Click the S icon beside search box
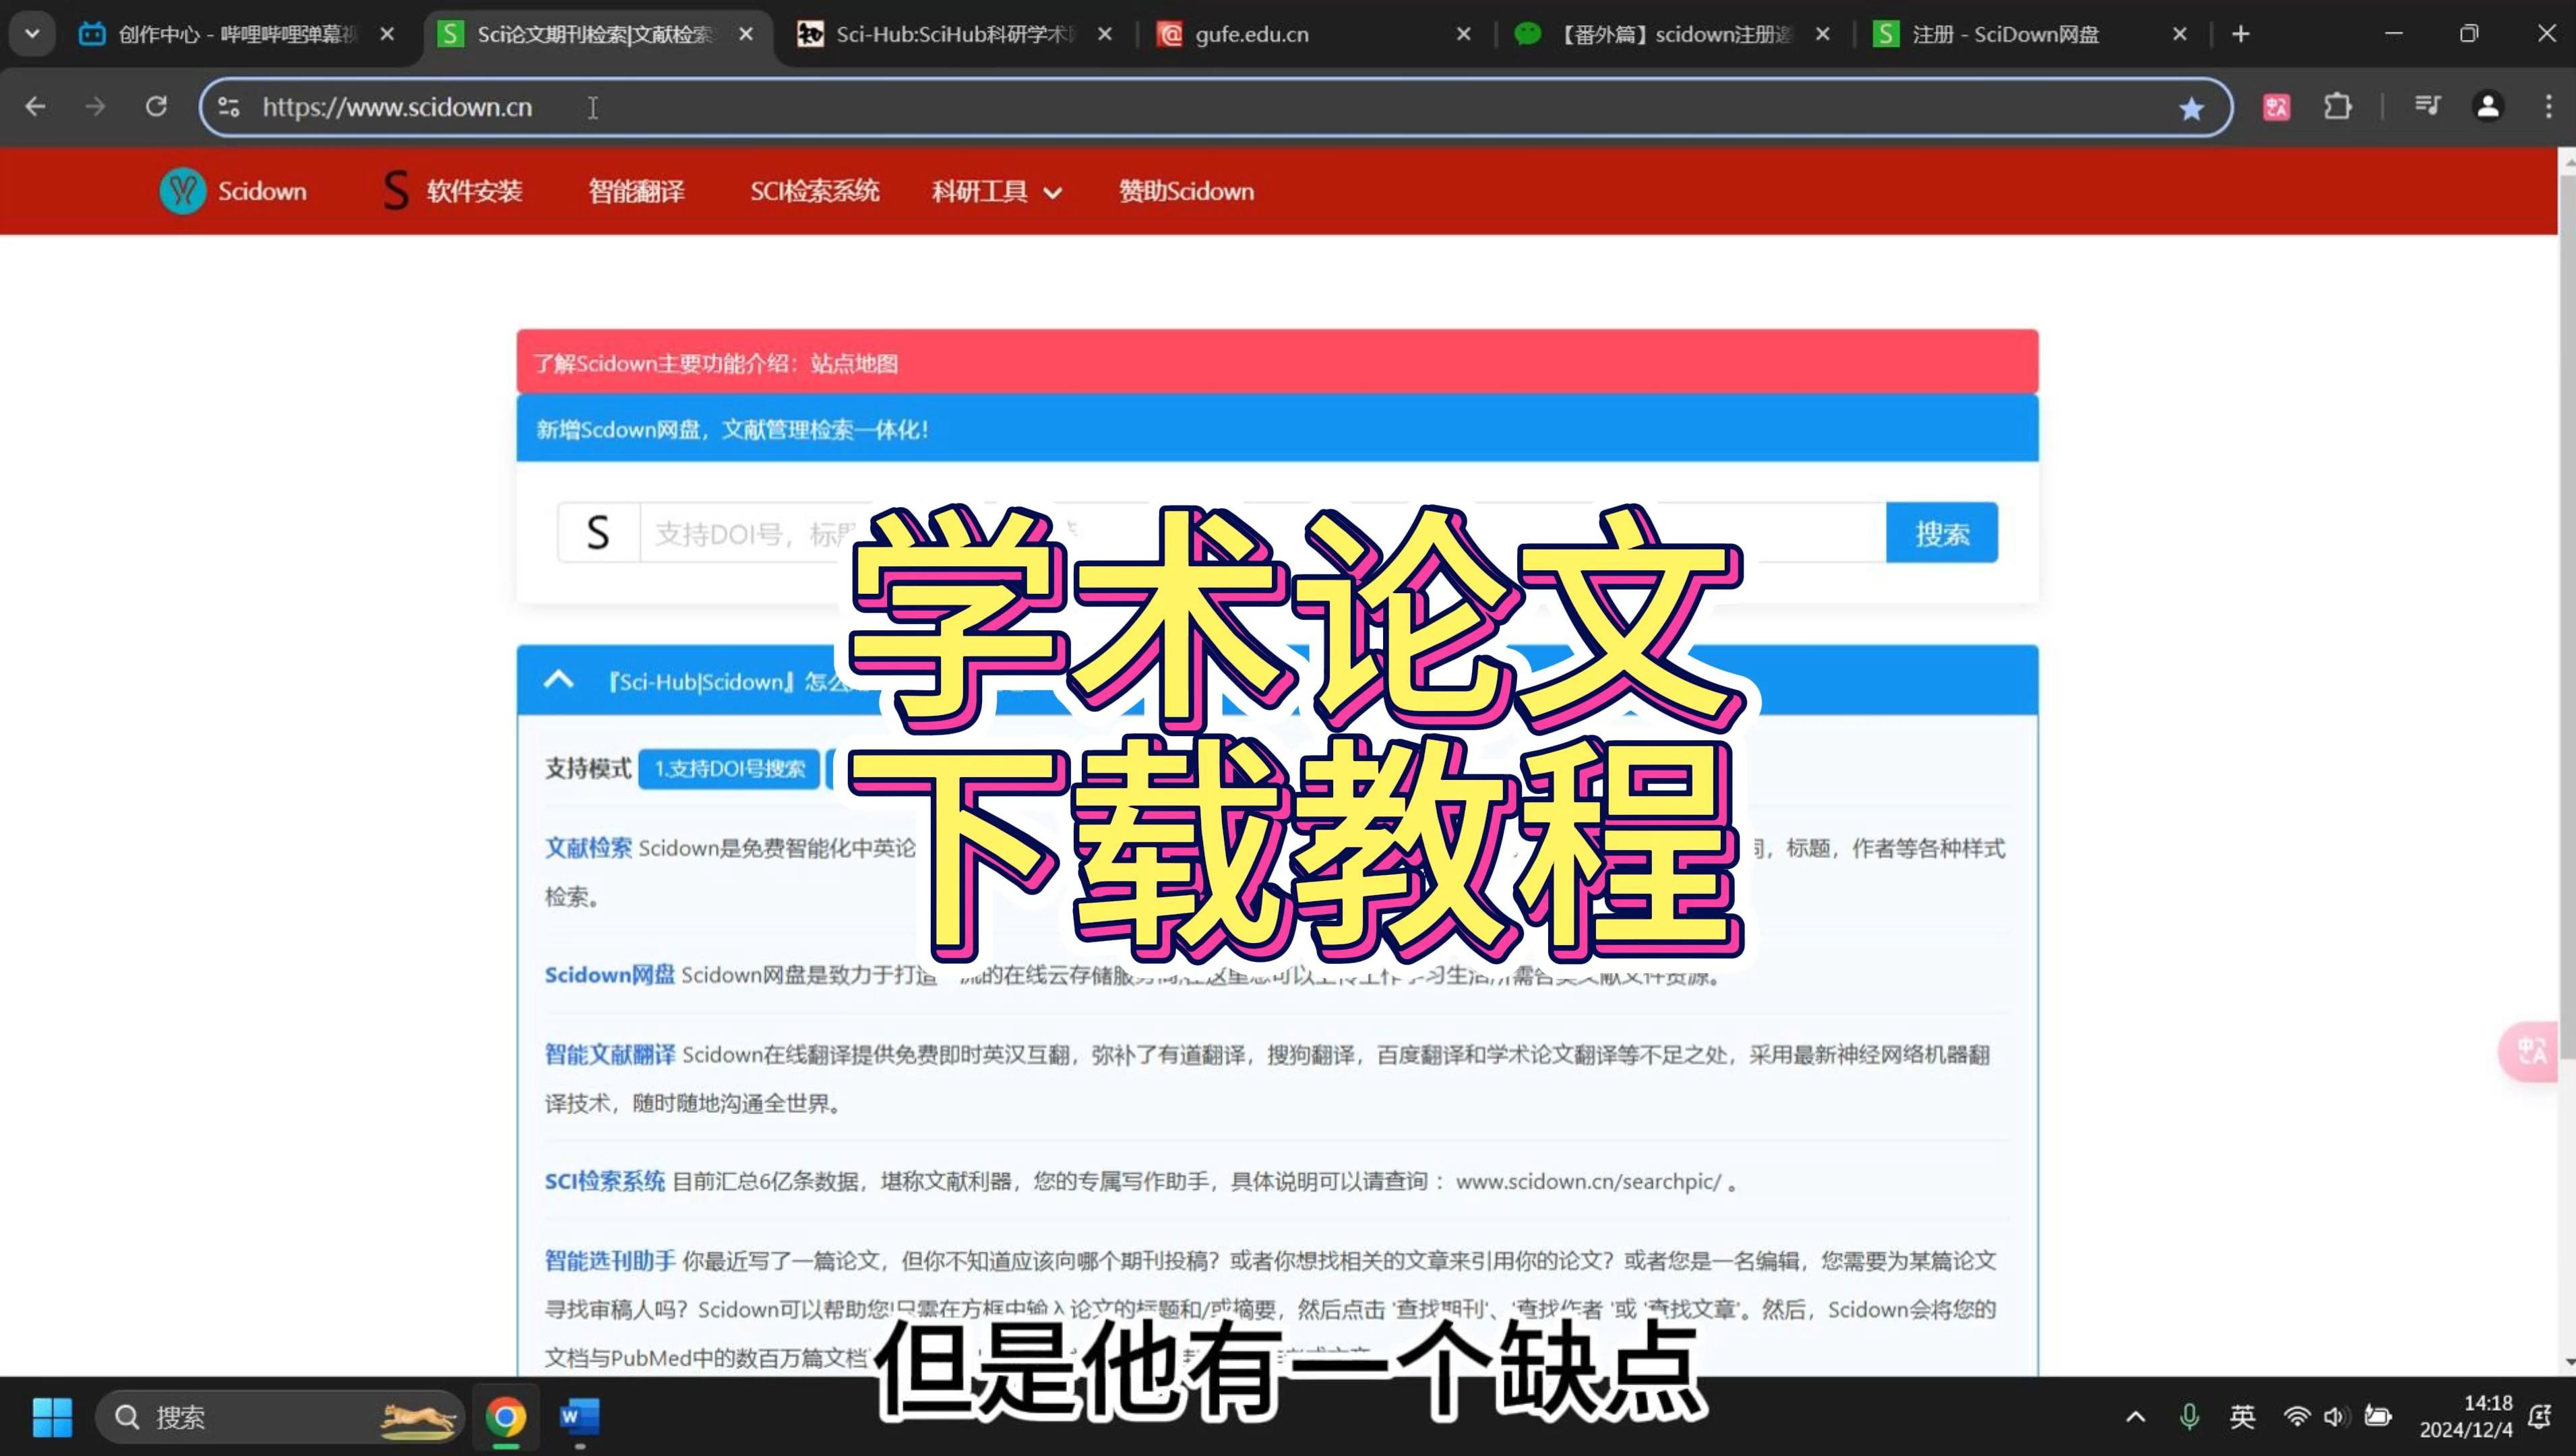Image resolution: width=2576 pixels, height=1456 pixels. (x=598, y=533)
